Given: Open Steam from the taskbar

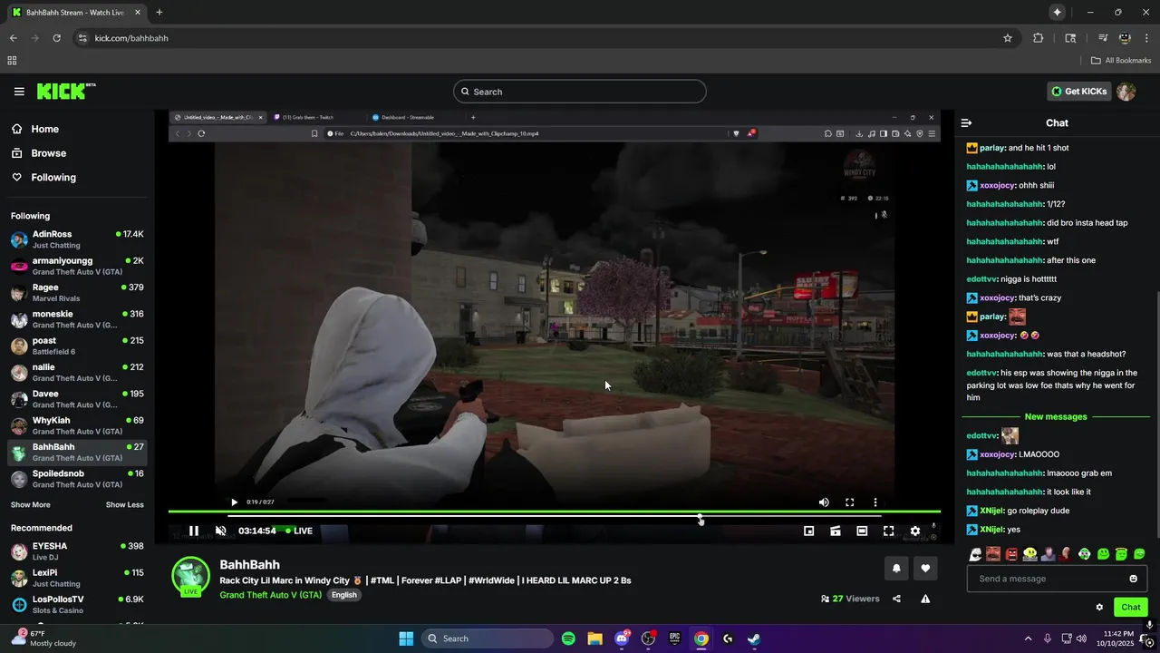Looking at the screenshot, I should pos(754,638).
